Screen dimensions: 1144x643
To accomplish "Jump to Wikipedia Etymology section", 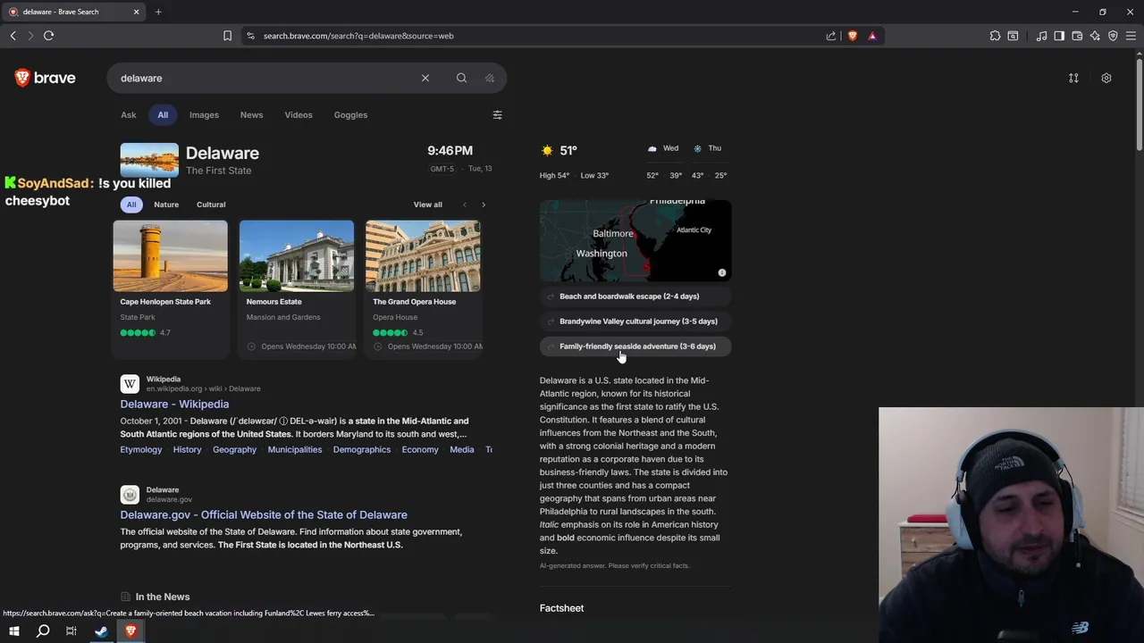I will coord(141,449).
